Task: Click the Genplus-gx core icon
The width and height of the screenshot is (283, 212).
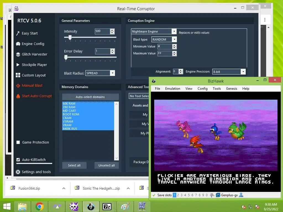Action: point(218,195)
